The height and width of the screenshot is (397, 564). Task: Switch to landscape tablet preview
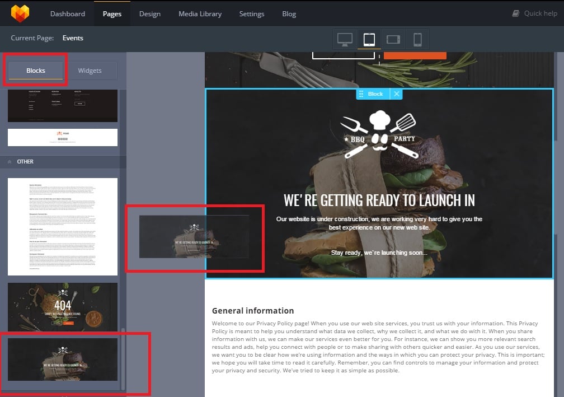(393, 39)
